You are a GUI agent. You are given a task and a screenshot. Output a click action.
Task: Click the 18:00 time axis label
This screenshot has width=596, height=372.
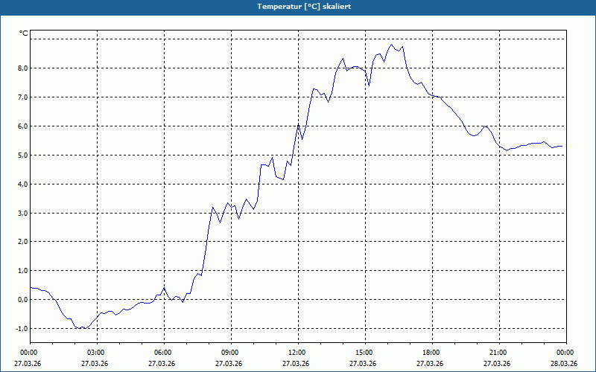(433, 353)
